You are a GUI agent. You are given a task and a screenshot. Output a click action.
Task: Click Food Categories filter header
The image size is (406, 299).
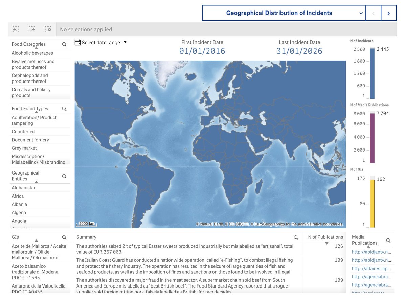click(x=29, y=44)
